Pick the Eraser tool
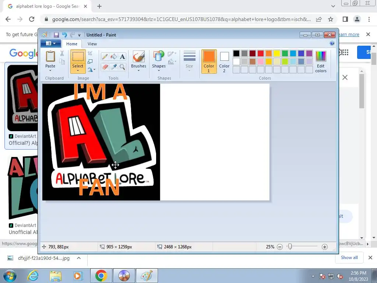Image resolution: width=377 pixels, height=283 pixels. pos(105,67)
